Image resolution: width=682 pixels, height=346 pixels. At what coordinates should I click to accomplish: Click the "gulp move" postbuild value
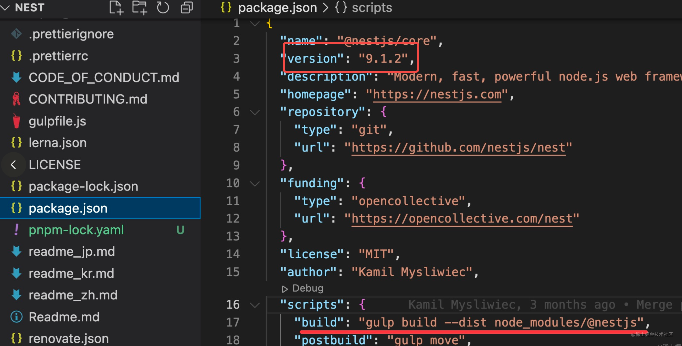pyautogui.click(x=426, y=340)
